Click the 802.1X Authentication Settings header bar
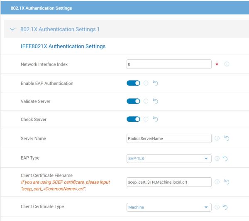Image resolution: width=249 pixels, height=221 pixels. tap(124, 8)
